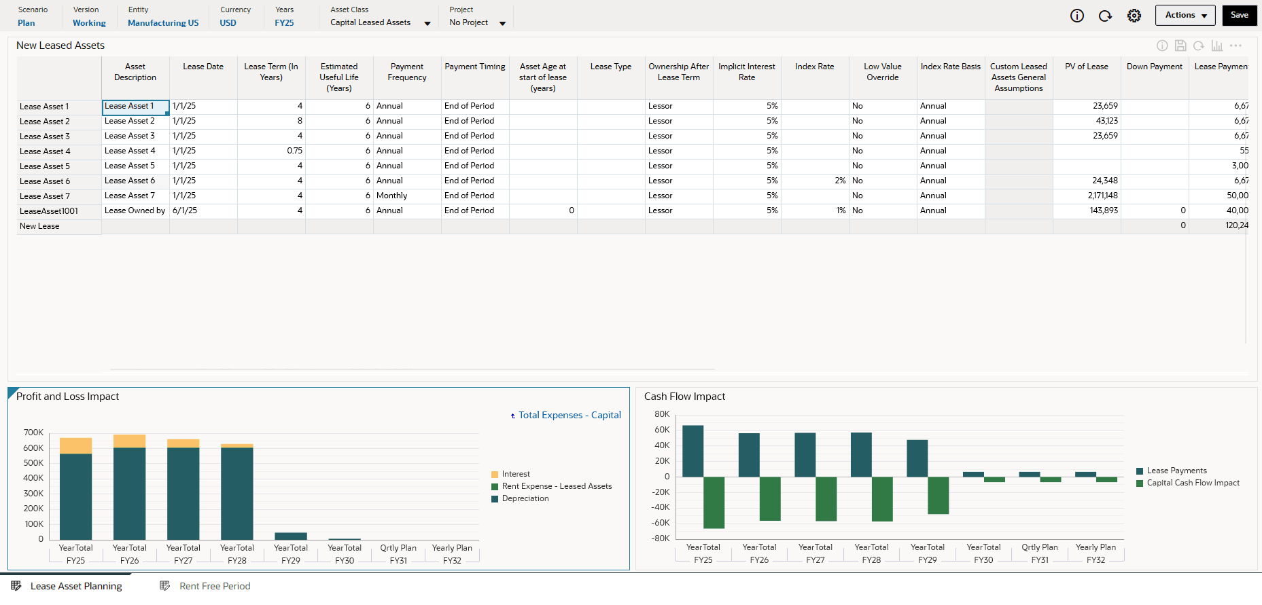Toggle Lease Payments series in Cash Flow legend
Image resolution: width=1262 pixels, height=605 pixels.
click(x=1176, y=471)
